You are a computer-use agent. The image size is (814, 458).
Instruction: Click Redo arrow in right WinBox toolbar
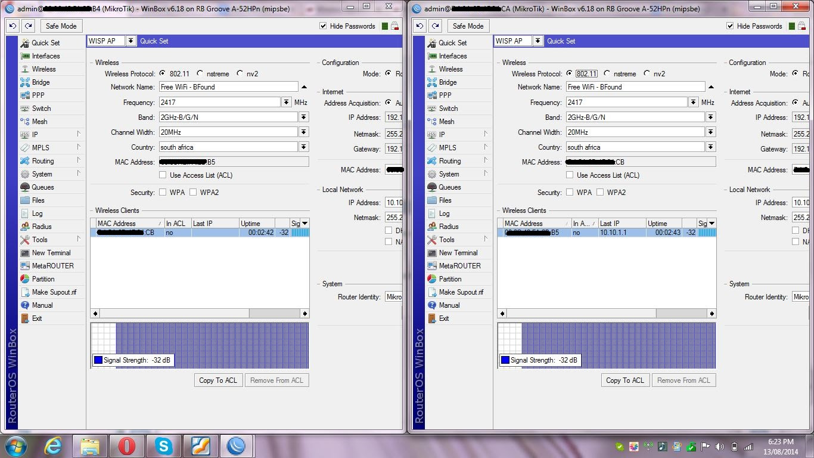tap(435, 26)
